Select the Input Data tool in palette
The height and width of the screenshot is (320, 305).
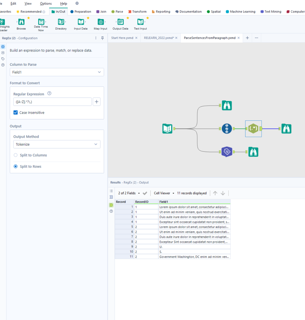pos(81,24)
